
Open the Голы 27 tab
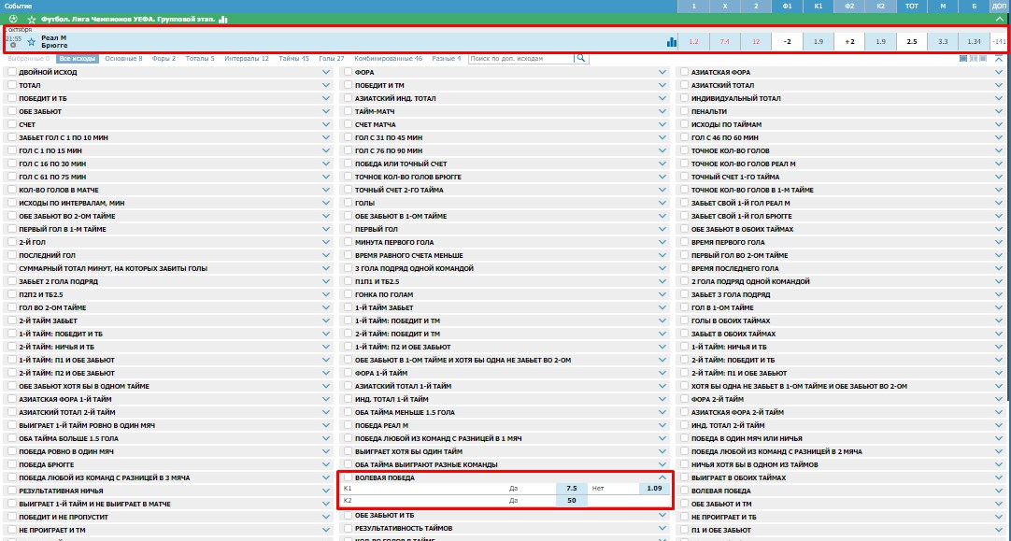[x=332, y=58]
